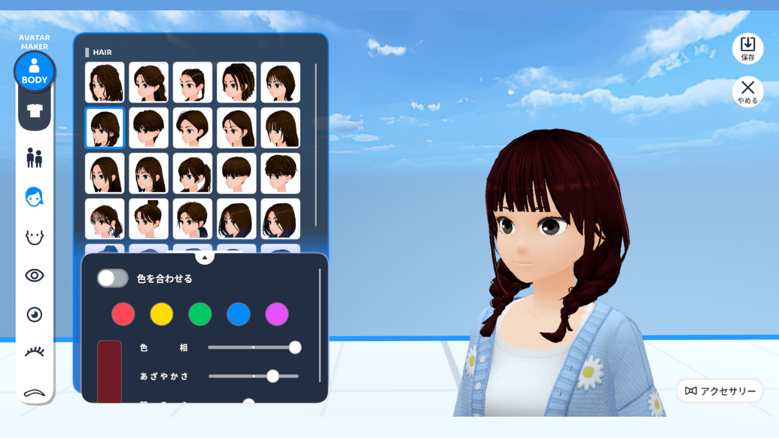Pick the magenta preset color
779x438 pixels.
click(277, 314)
